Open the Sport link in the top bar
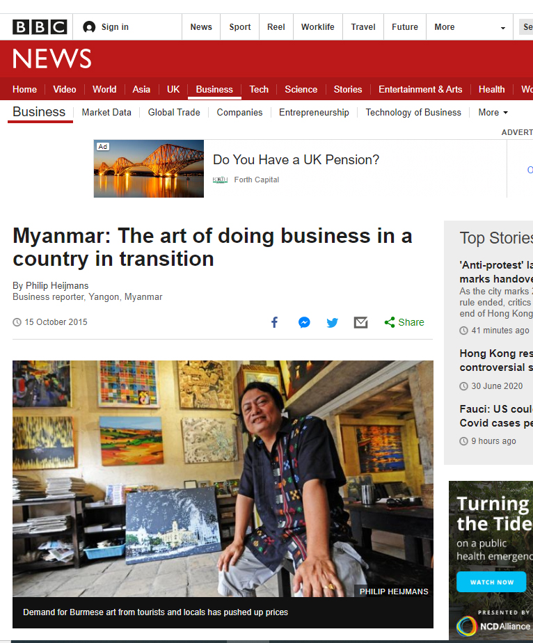This screenshot has height=643, width=533. click(x=240, y=27)
